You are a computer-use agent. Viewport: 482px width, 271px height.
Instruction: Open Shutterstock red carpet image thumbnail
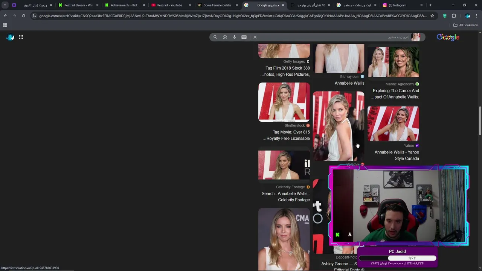click(284, 102)
